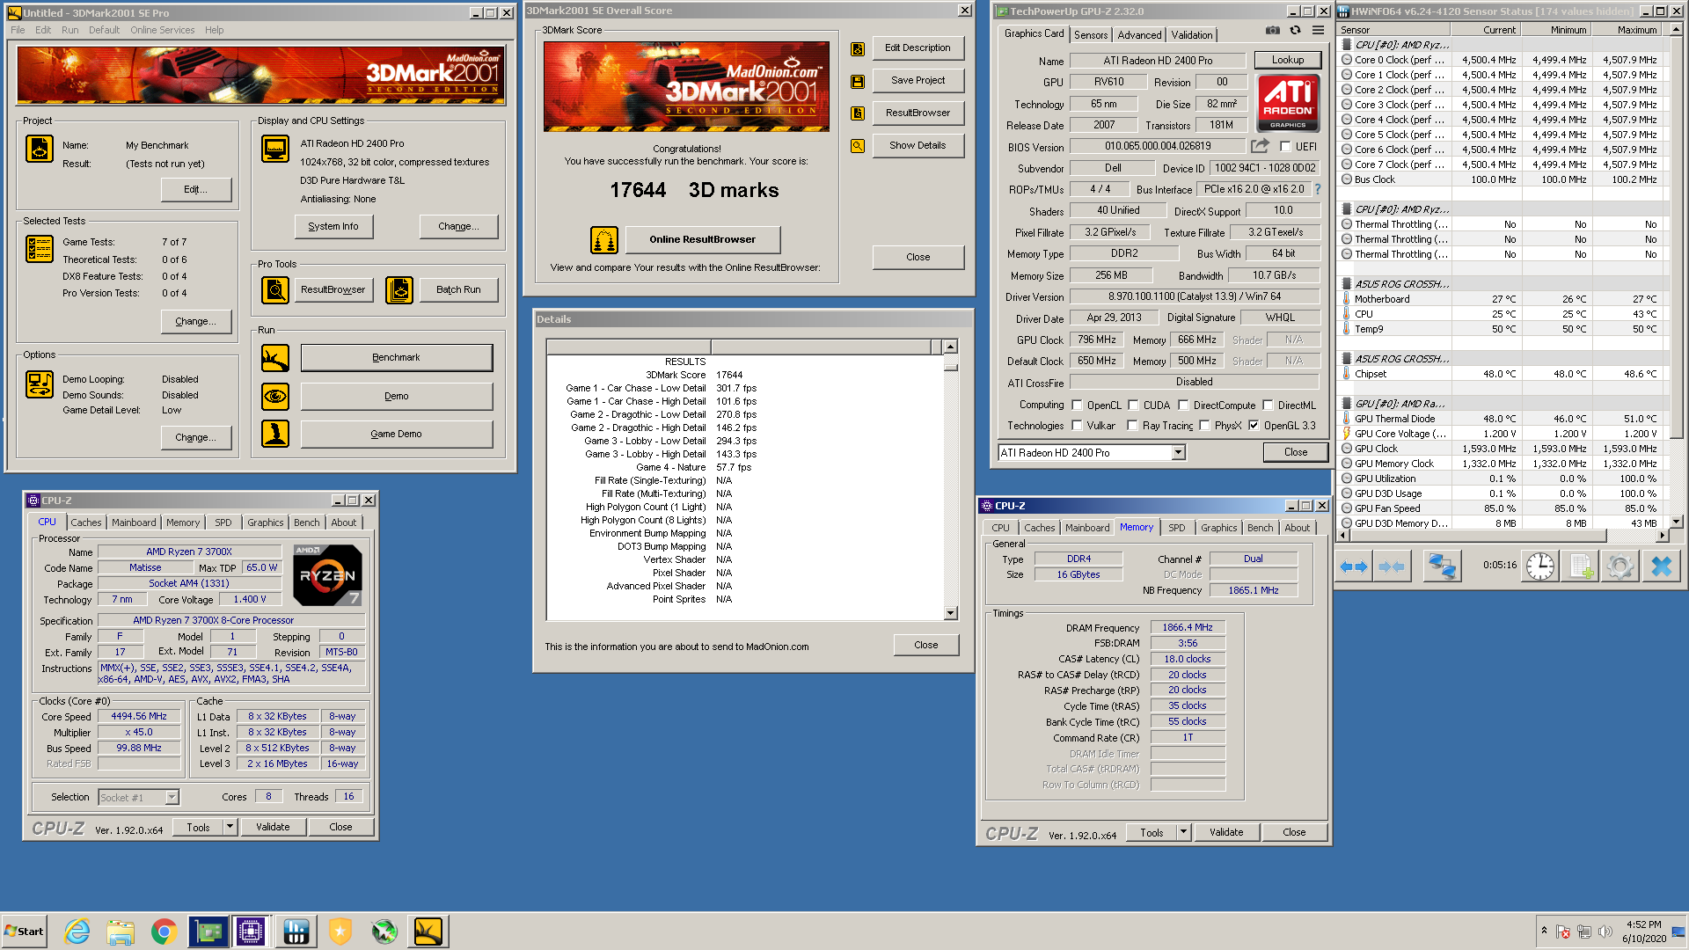Click Details list scroll down arrow
Image resolution: width=1689 pixels, height=950 pixels.
(x=950, y=613)
